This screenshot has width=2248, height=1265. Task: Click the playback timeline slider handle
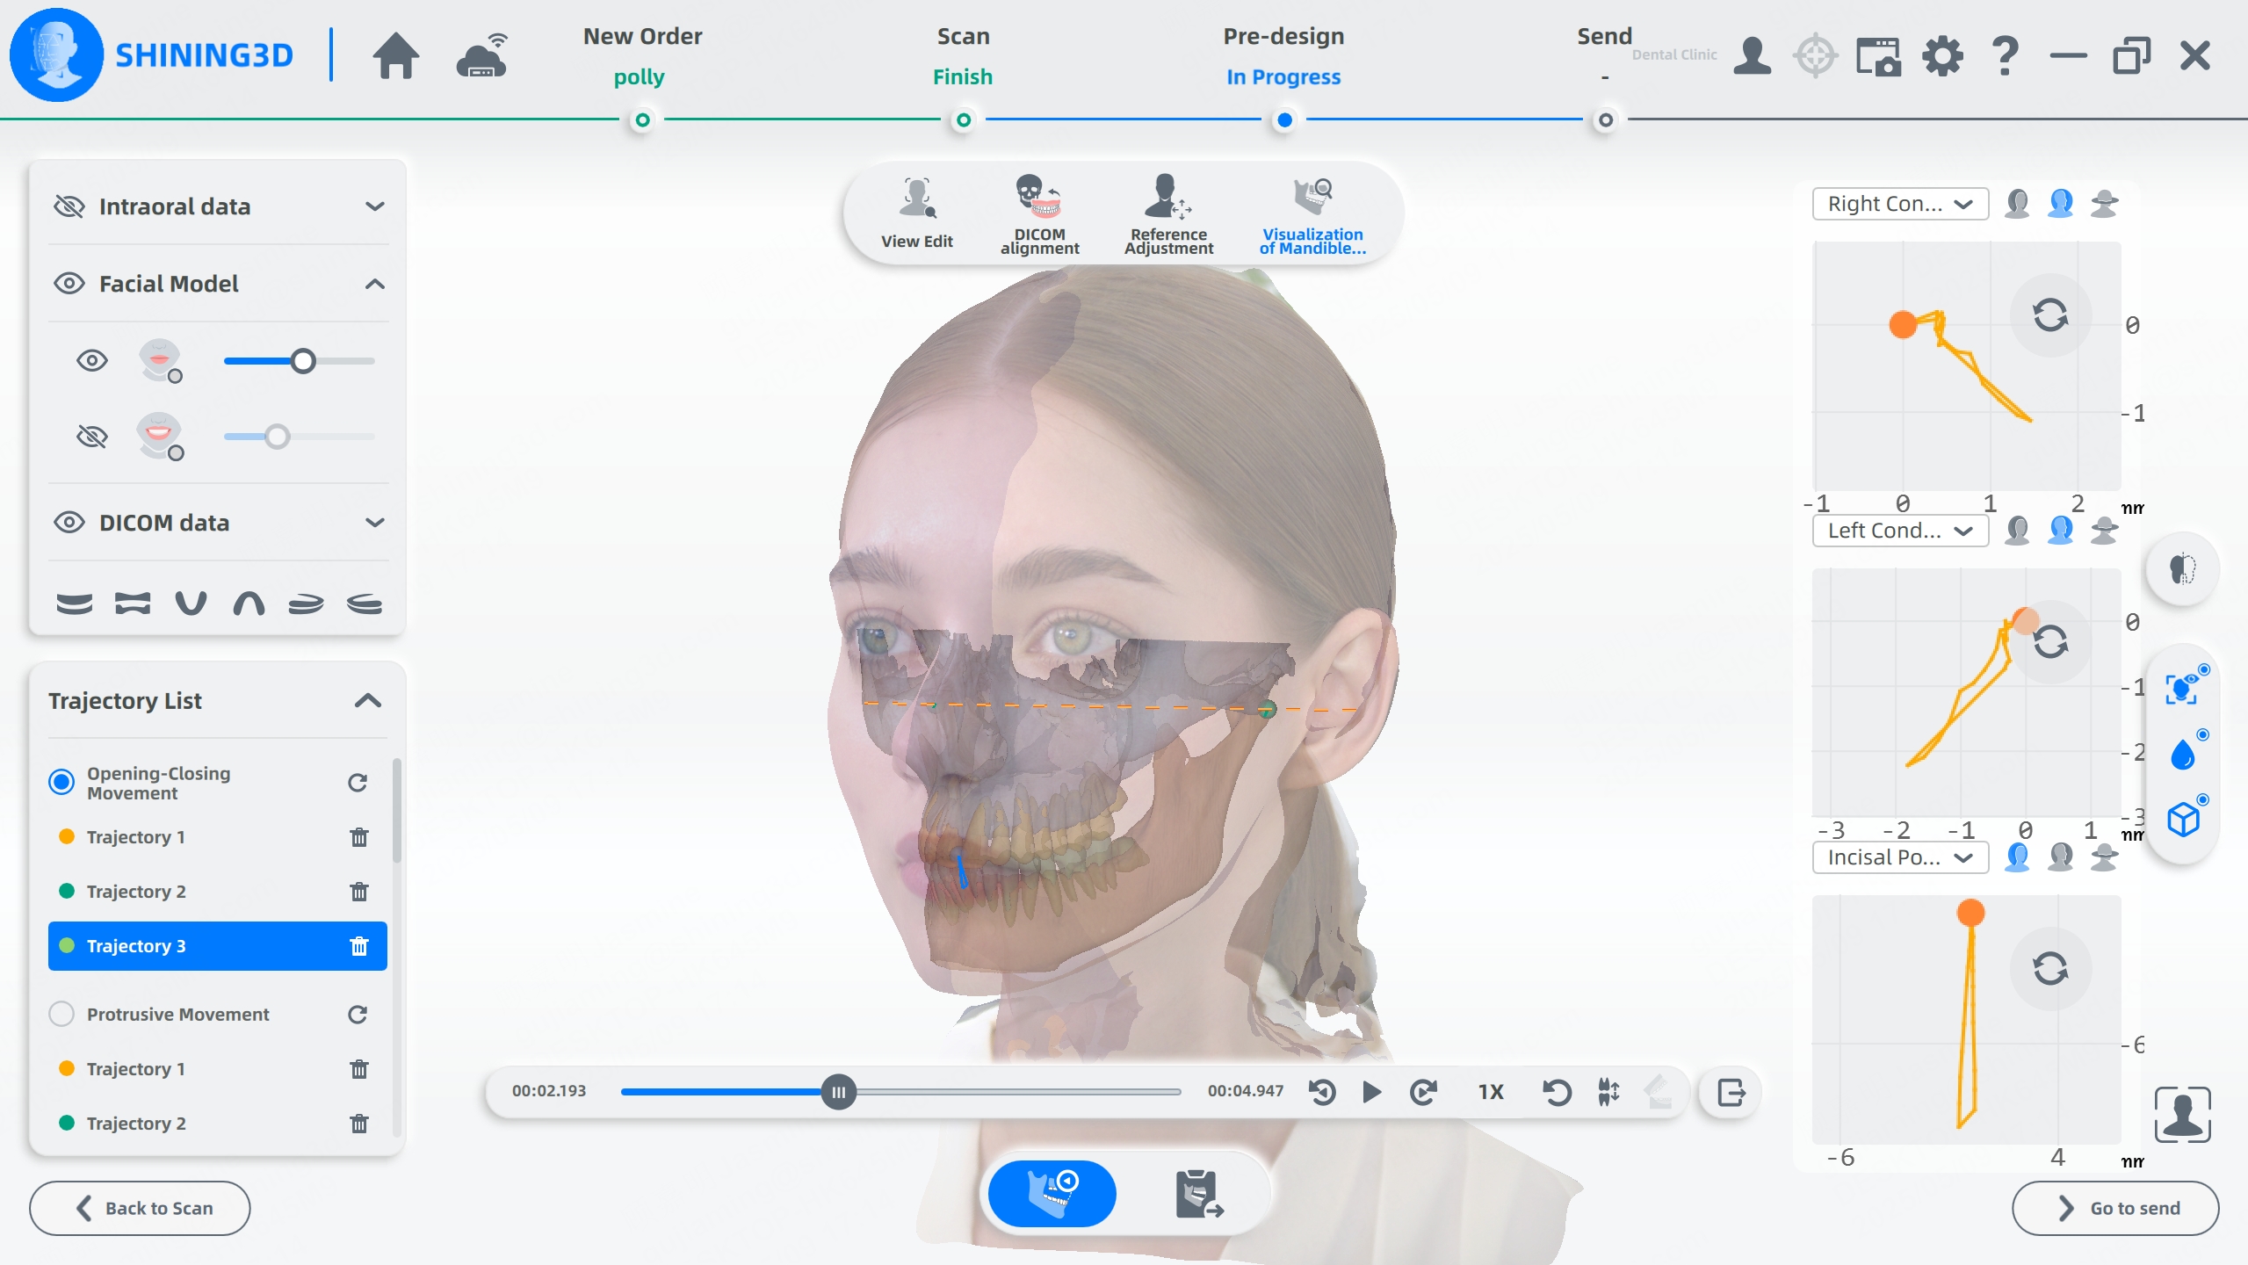click(x=838, y=1092)
